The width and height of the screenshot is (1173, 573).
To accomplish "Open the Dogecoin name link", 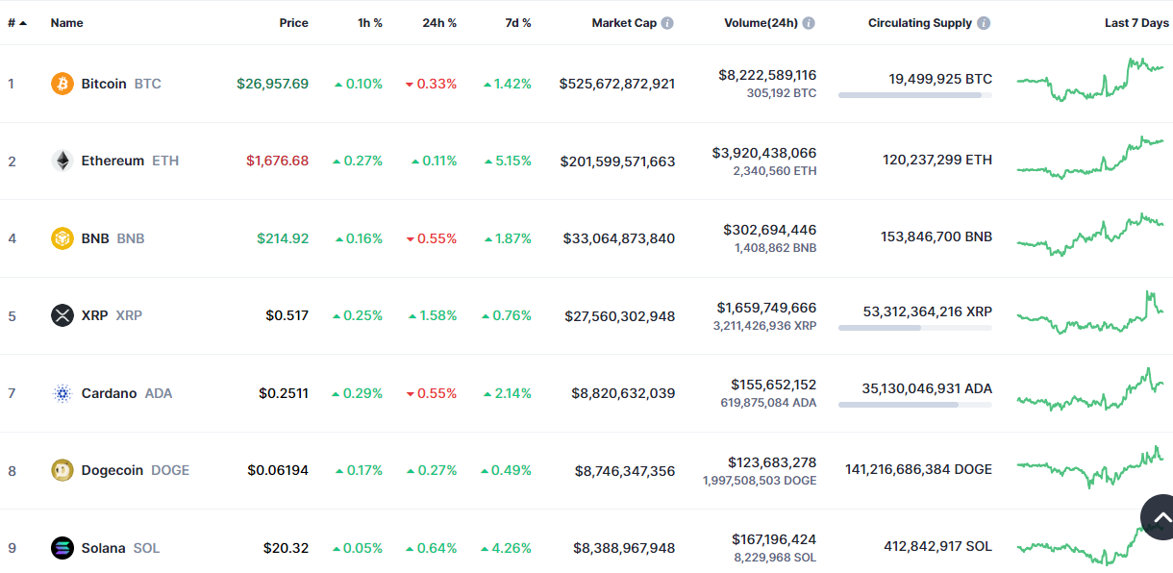I will click(112, 470).
